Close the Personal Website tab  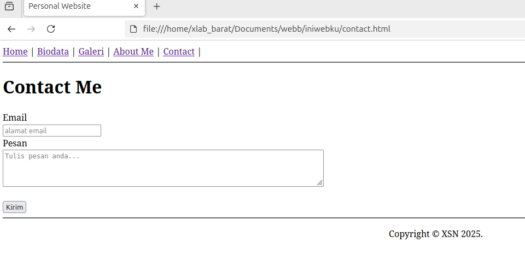136,6
